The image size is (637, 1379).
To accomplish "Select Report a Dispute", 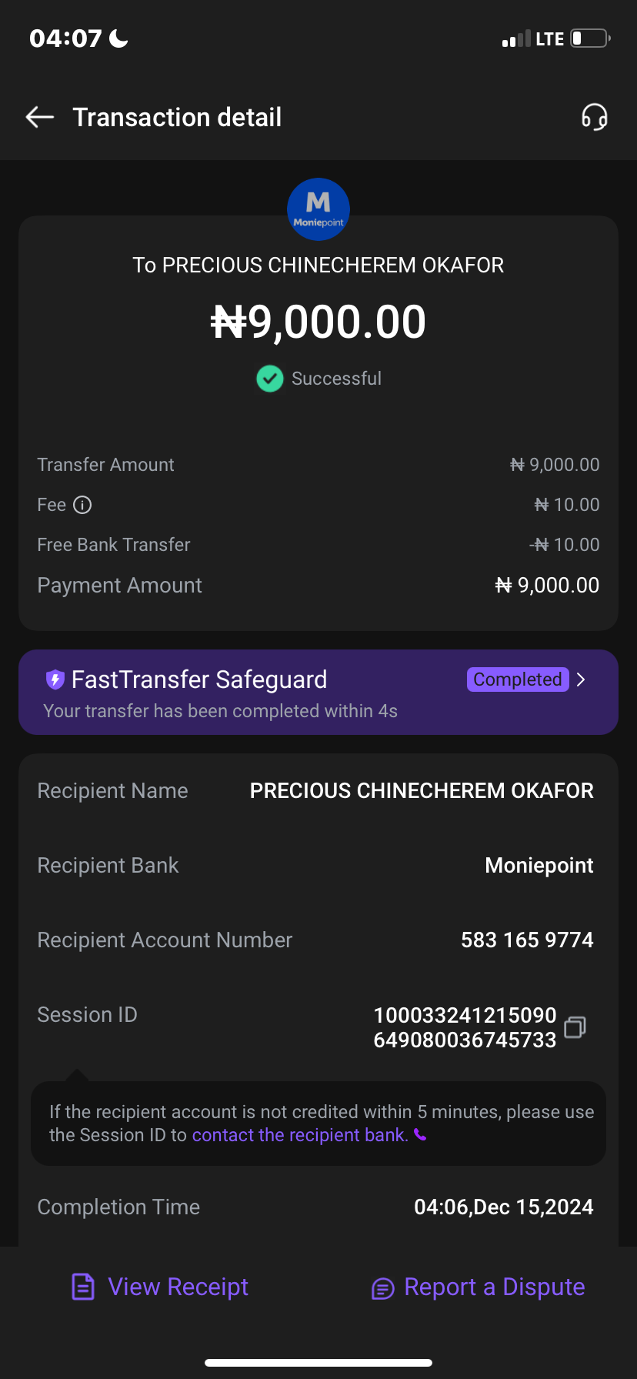I will tap(494, 1287).
